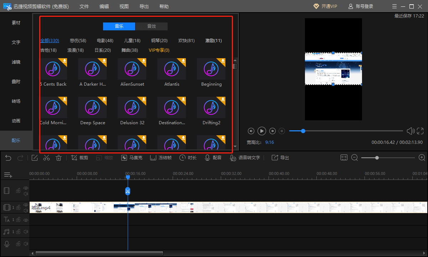Image resolution: width=428 pixels, height=257 pixels.
Task: Toggle the lock on the music track
Action: coord(18,232)
